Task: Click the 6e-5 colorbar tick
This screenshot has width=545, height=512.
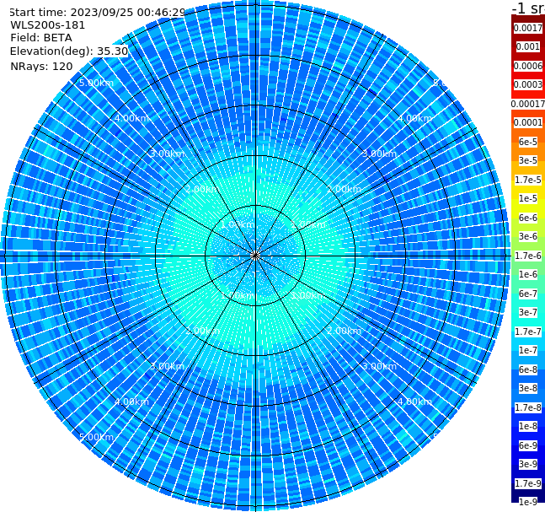Action: 528,142
